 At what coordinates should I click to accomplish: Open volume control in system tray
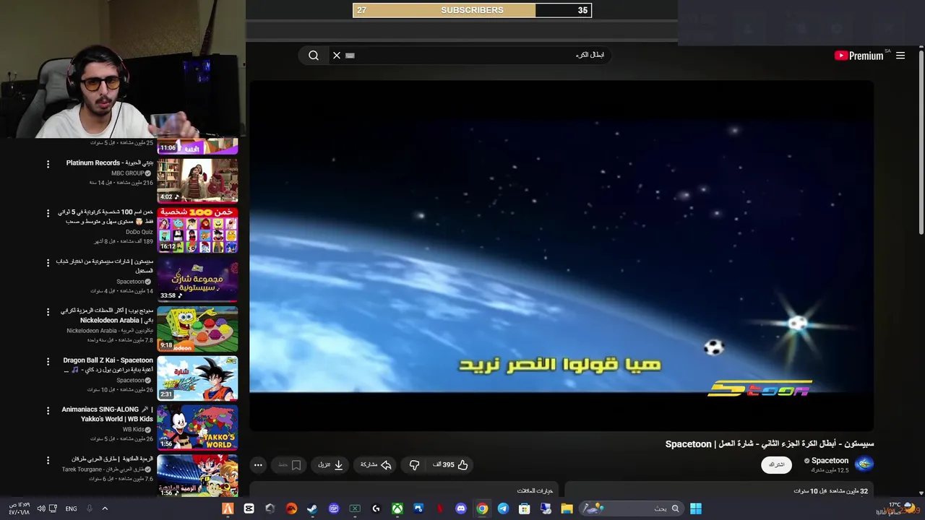[x=41, y=508]
